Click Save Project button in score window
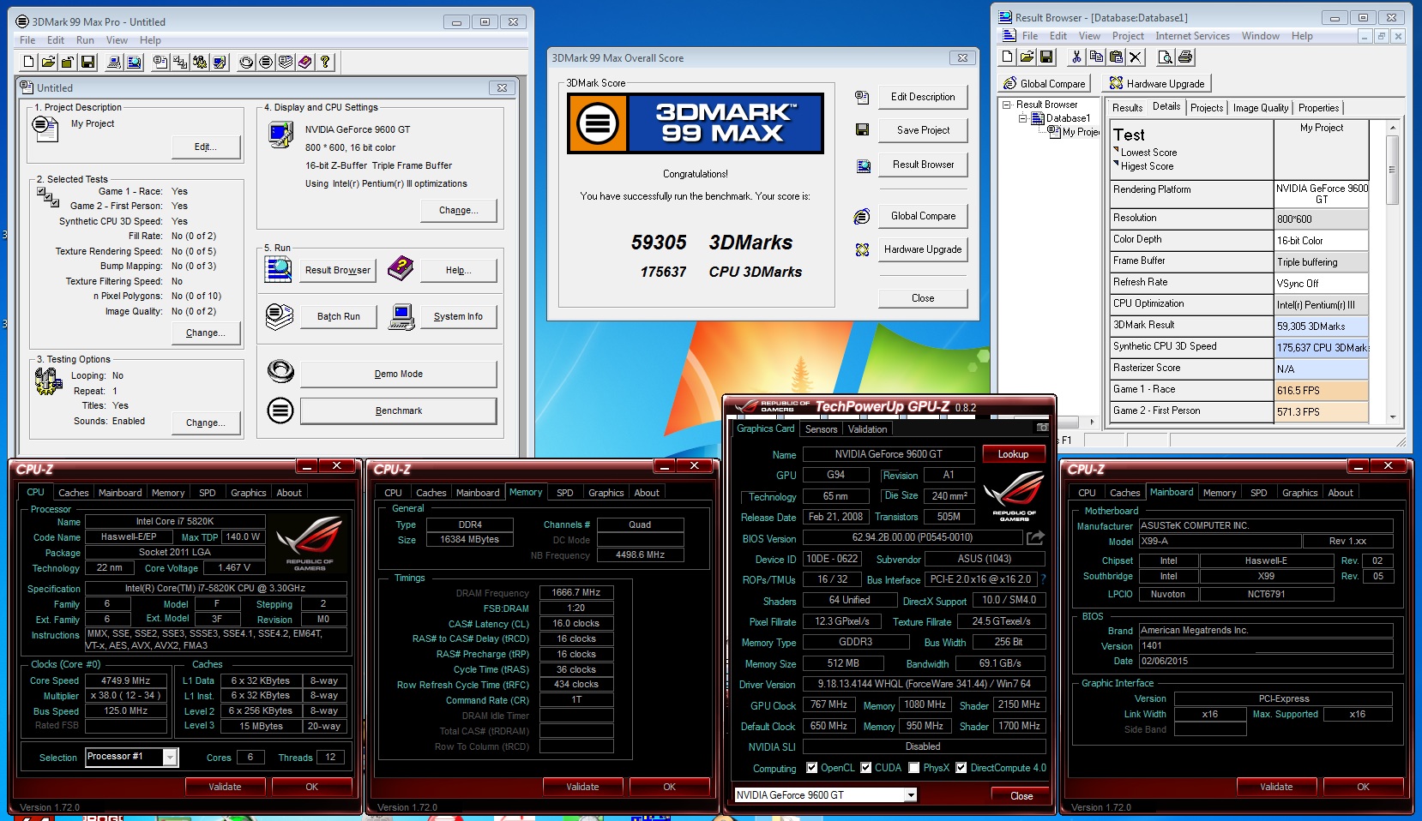 pos(923,130)
